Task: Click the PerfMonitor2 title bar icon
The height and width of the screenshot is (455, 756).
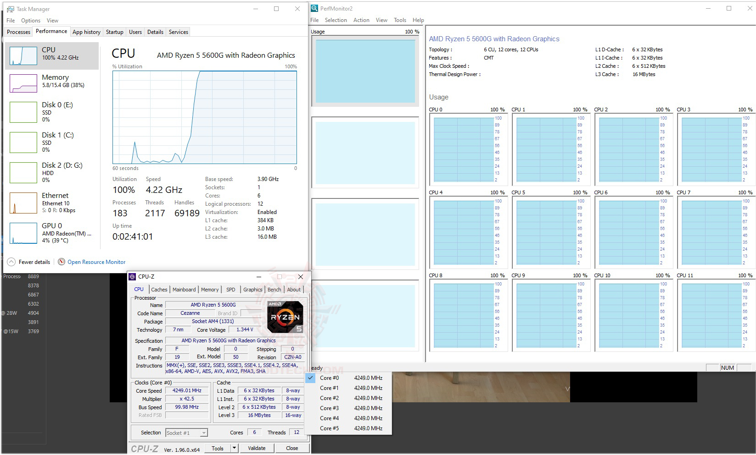Action: (314, 8)
